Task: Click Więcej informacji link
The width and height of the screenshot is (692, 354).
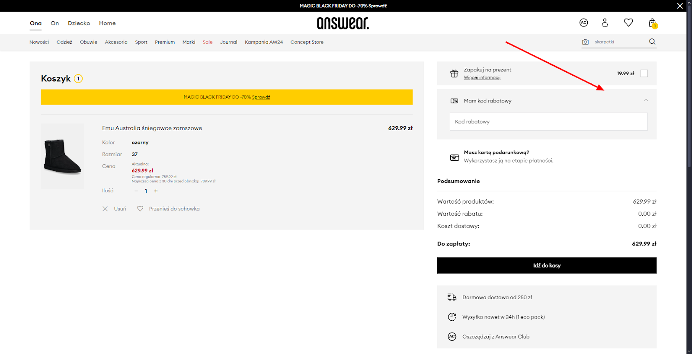Action: coord(482,77)
